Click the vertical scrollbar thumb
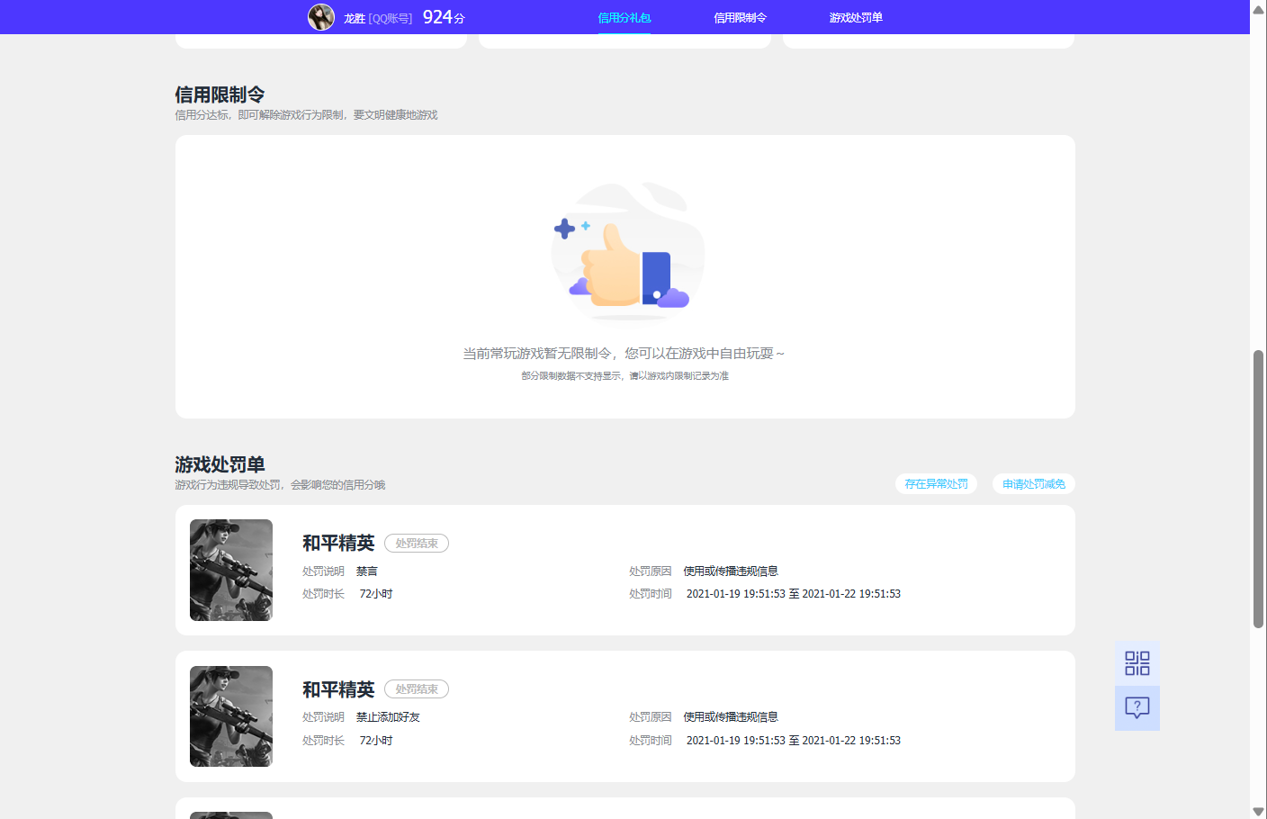This screenshot has height=819, width=1267. (1258, 489)
